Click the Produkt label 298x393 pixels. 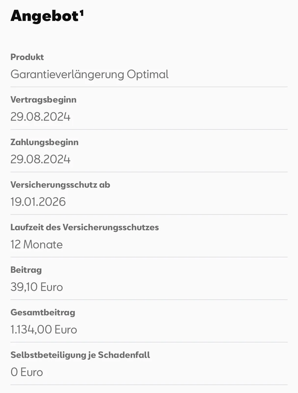click(27, 57)
